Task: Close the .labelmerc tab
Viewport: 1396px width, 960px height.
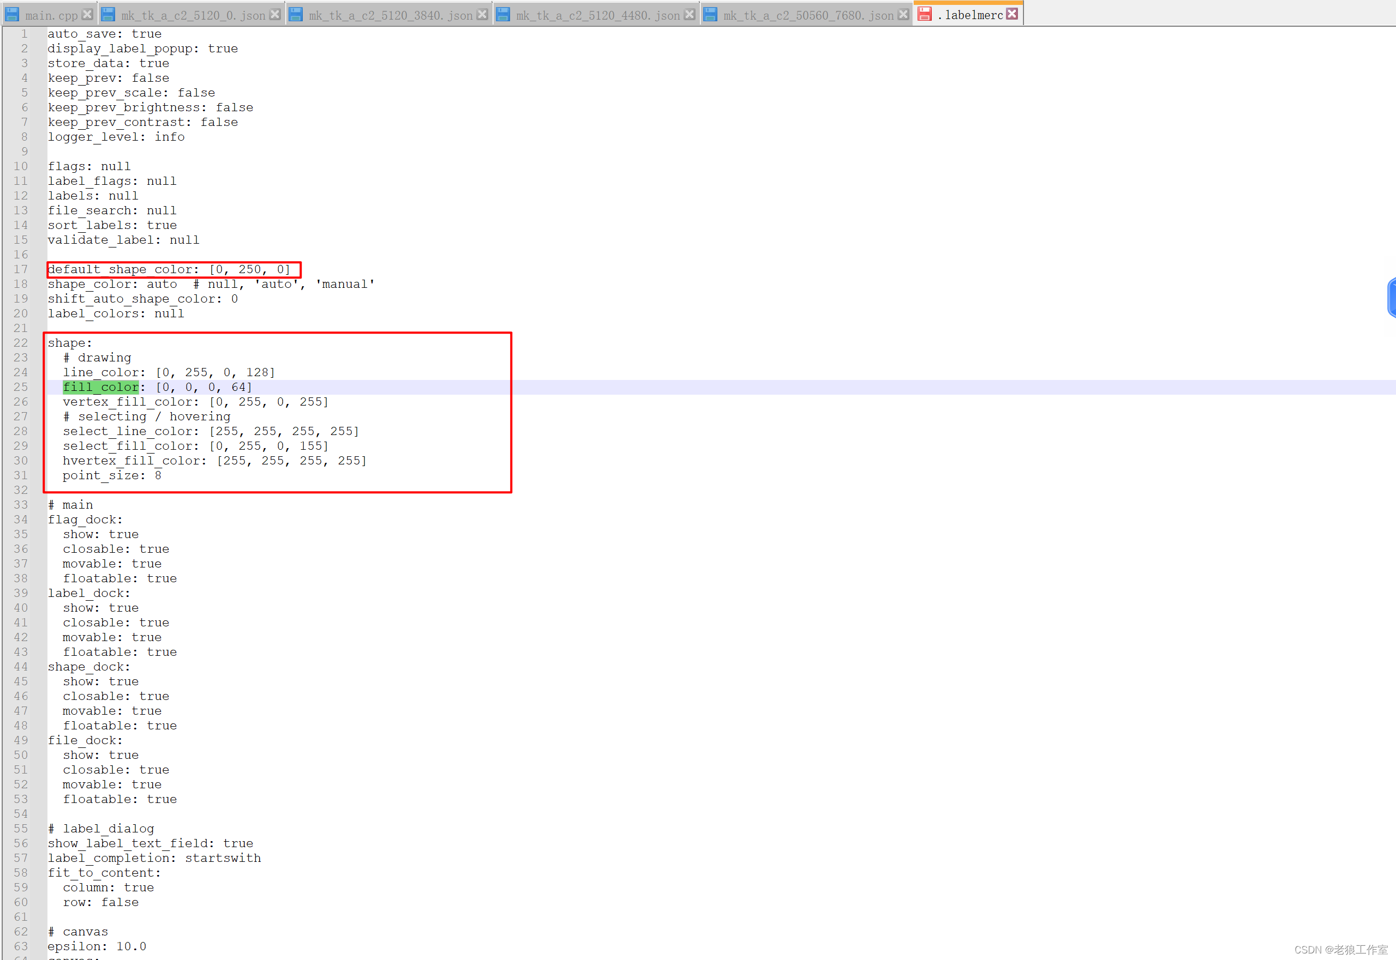Action: point(1012,14)
